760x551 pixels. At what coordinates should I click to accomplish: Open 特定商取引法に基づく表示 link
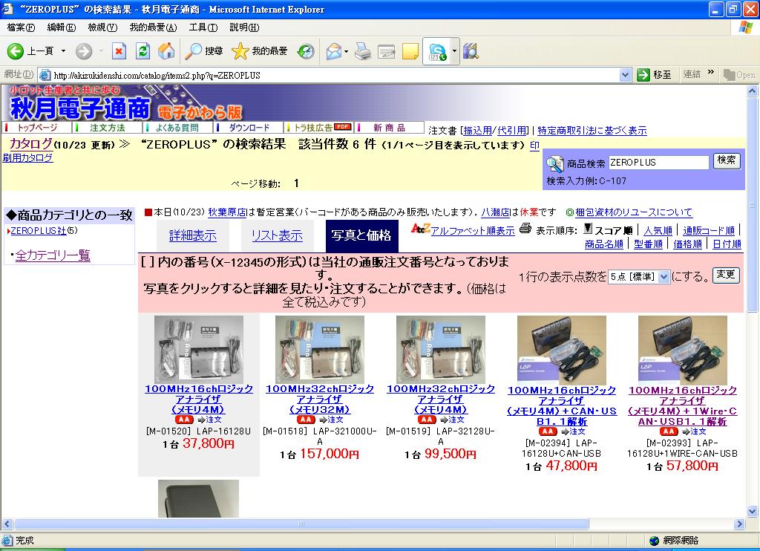(592, 130)
